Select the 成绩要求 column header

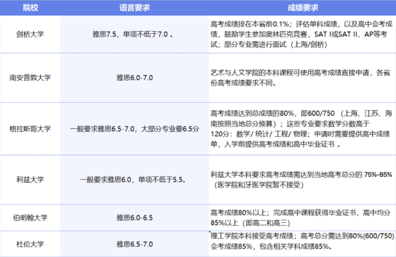click(x=302, y=8)
